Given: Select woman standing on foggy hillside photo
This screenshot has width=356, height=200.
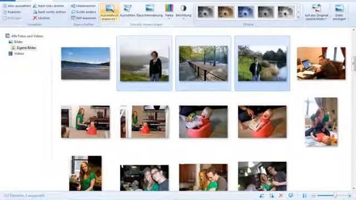Looking at the screenshot, I should point(145,63).
